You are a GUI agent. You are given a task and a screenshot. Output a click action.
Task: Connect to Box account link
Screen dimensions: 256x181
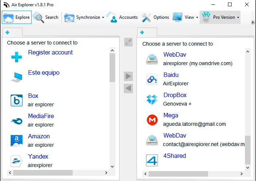click(x=33, y=96)
